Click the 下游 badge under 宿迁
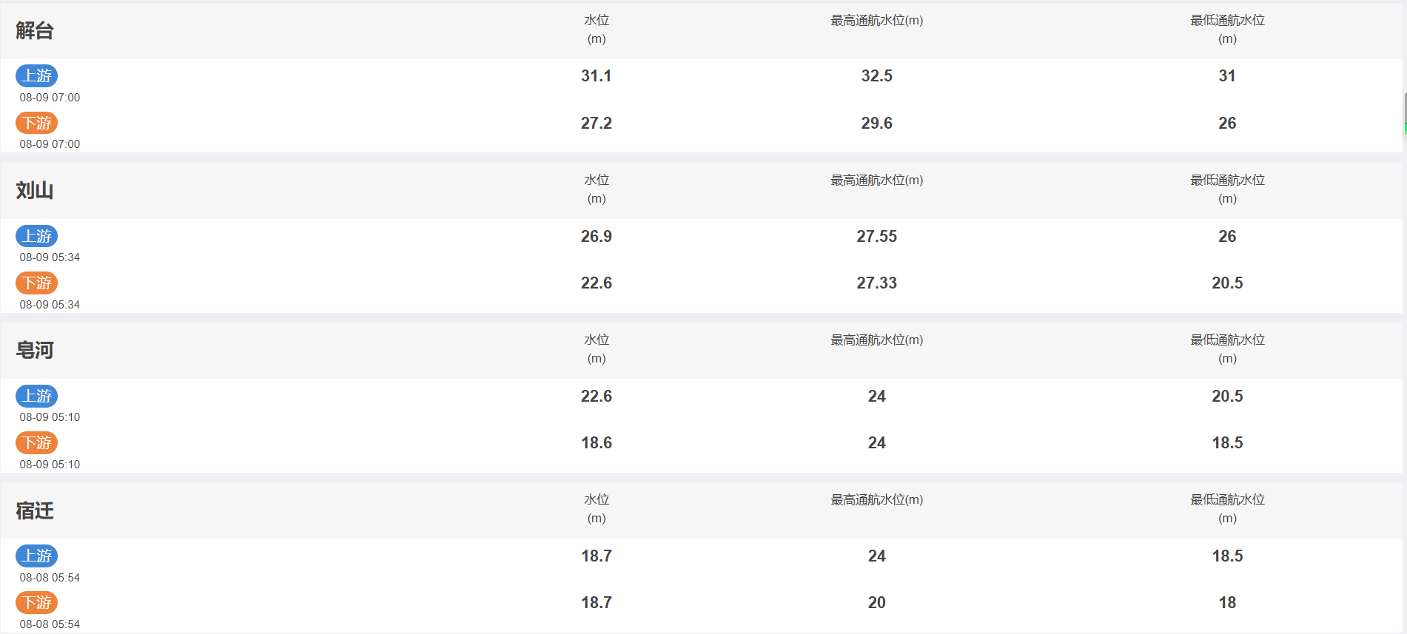Viewport: 1407px width, 634px height. (x=36, y=602)
